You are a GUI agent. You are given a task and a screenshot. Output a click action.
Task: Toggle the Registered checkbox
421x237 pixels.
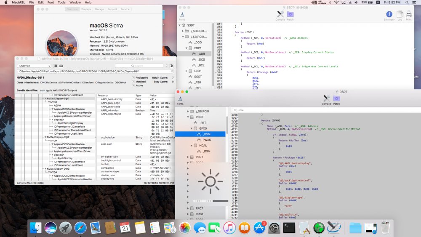[x=133, y=77]
